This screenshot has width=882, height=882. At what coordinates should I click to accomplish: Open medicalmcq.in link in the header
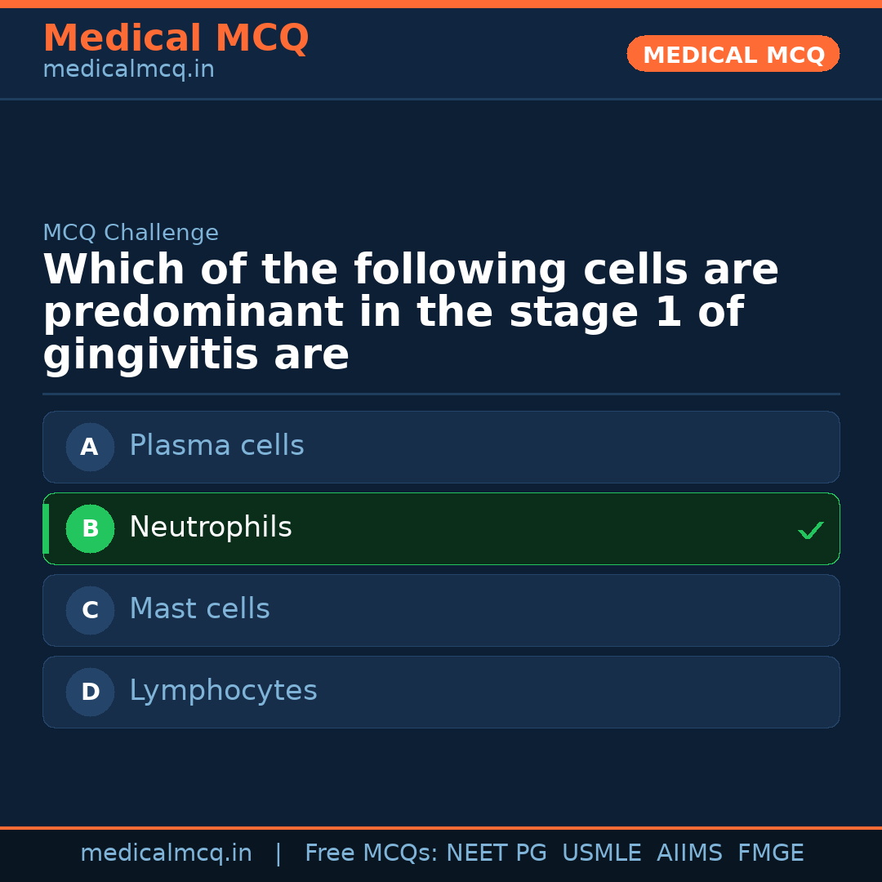click(128, 69)
